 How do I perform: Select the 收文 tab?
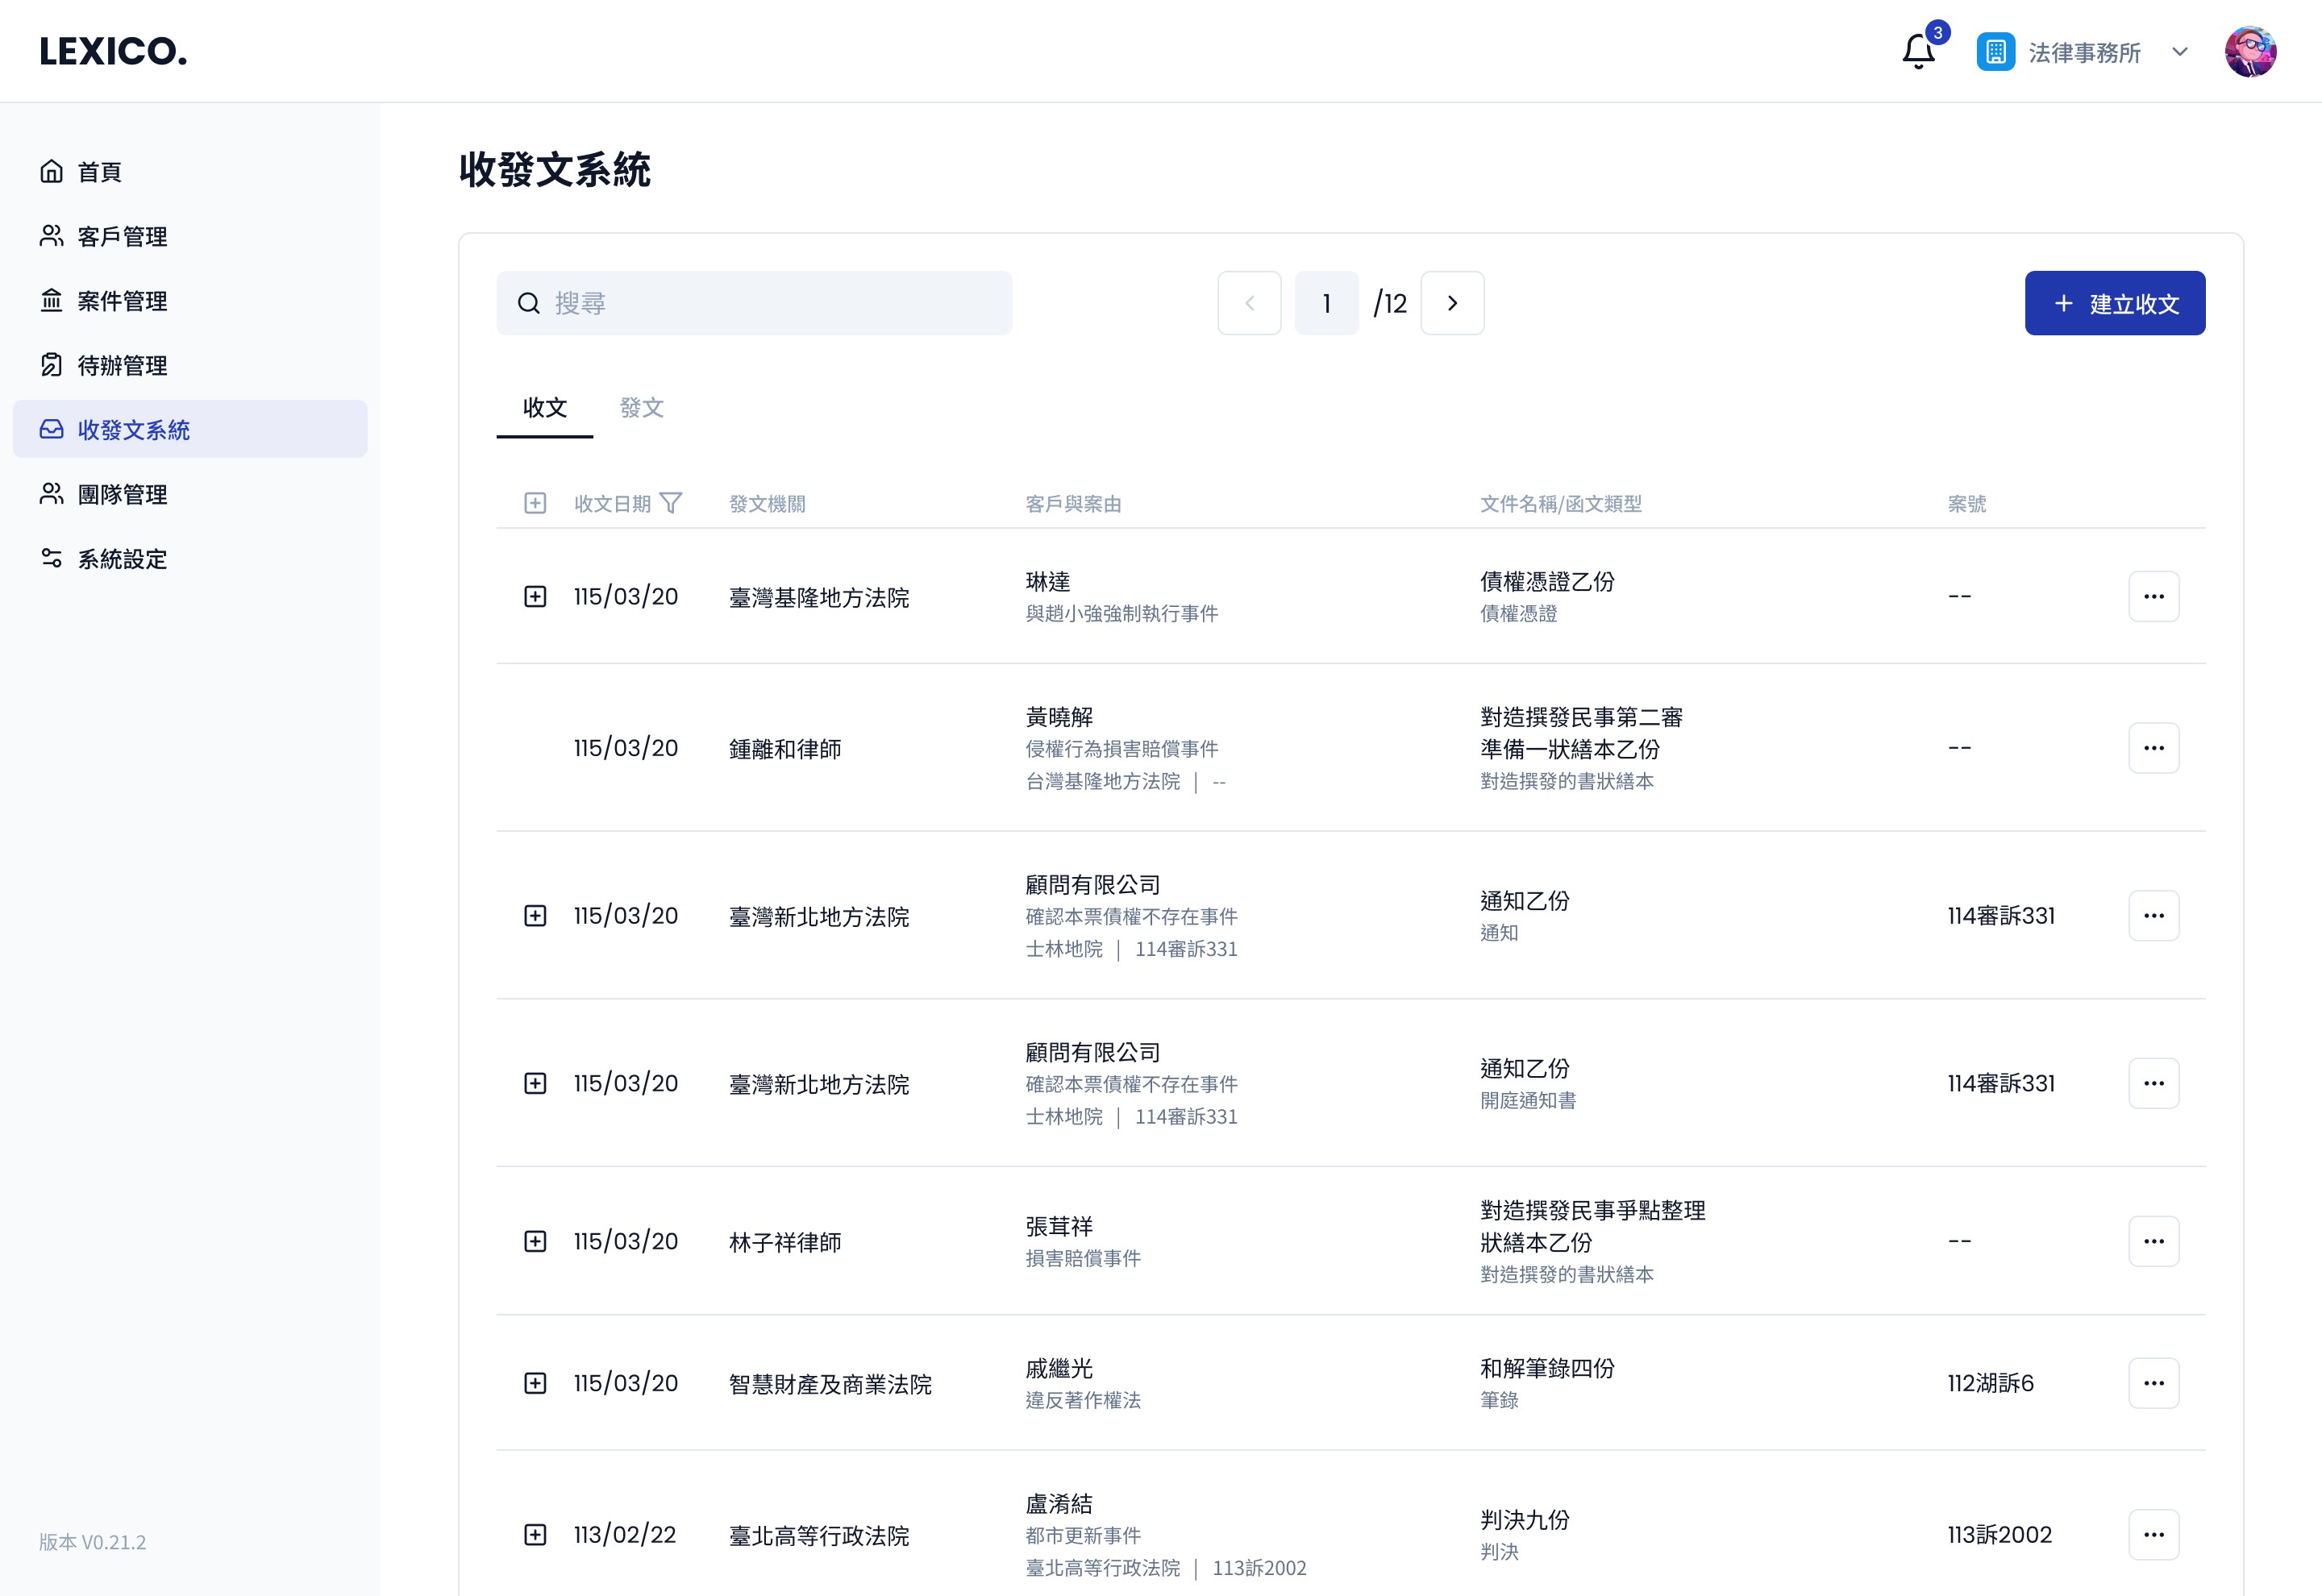[545, 408]
